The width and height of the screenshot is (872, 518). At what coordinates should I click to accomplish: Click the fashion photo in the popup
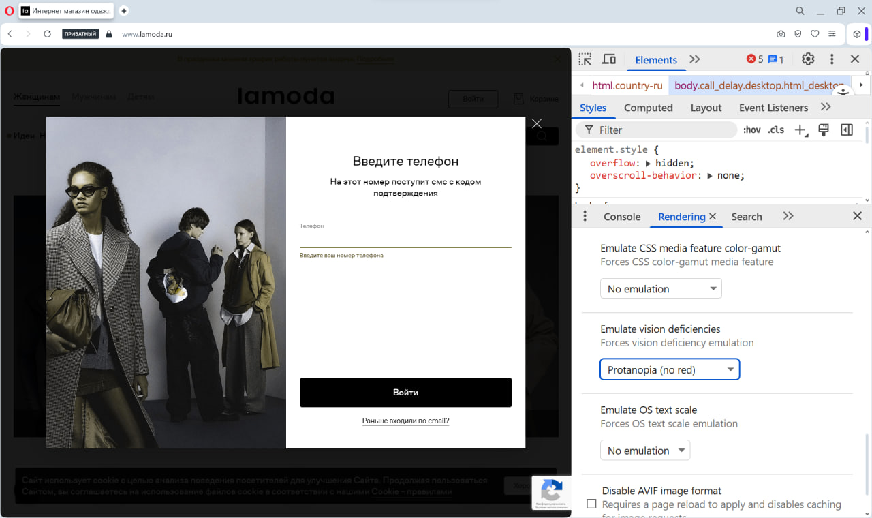click(166, 282)
